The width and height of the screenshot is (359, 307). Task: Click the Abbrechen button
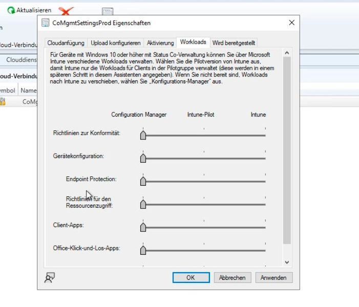pyautogui.click(x=233, y=277)
